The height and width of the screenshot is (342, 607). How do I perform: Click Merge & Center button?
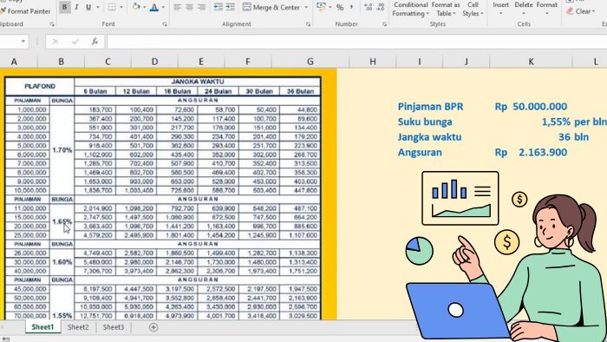271,7
